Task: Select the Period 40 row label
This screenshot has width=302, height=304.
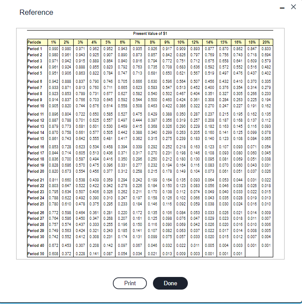Action: point(36,246)
